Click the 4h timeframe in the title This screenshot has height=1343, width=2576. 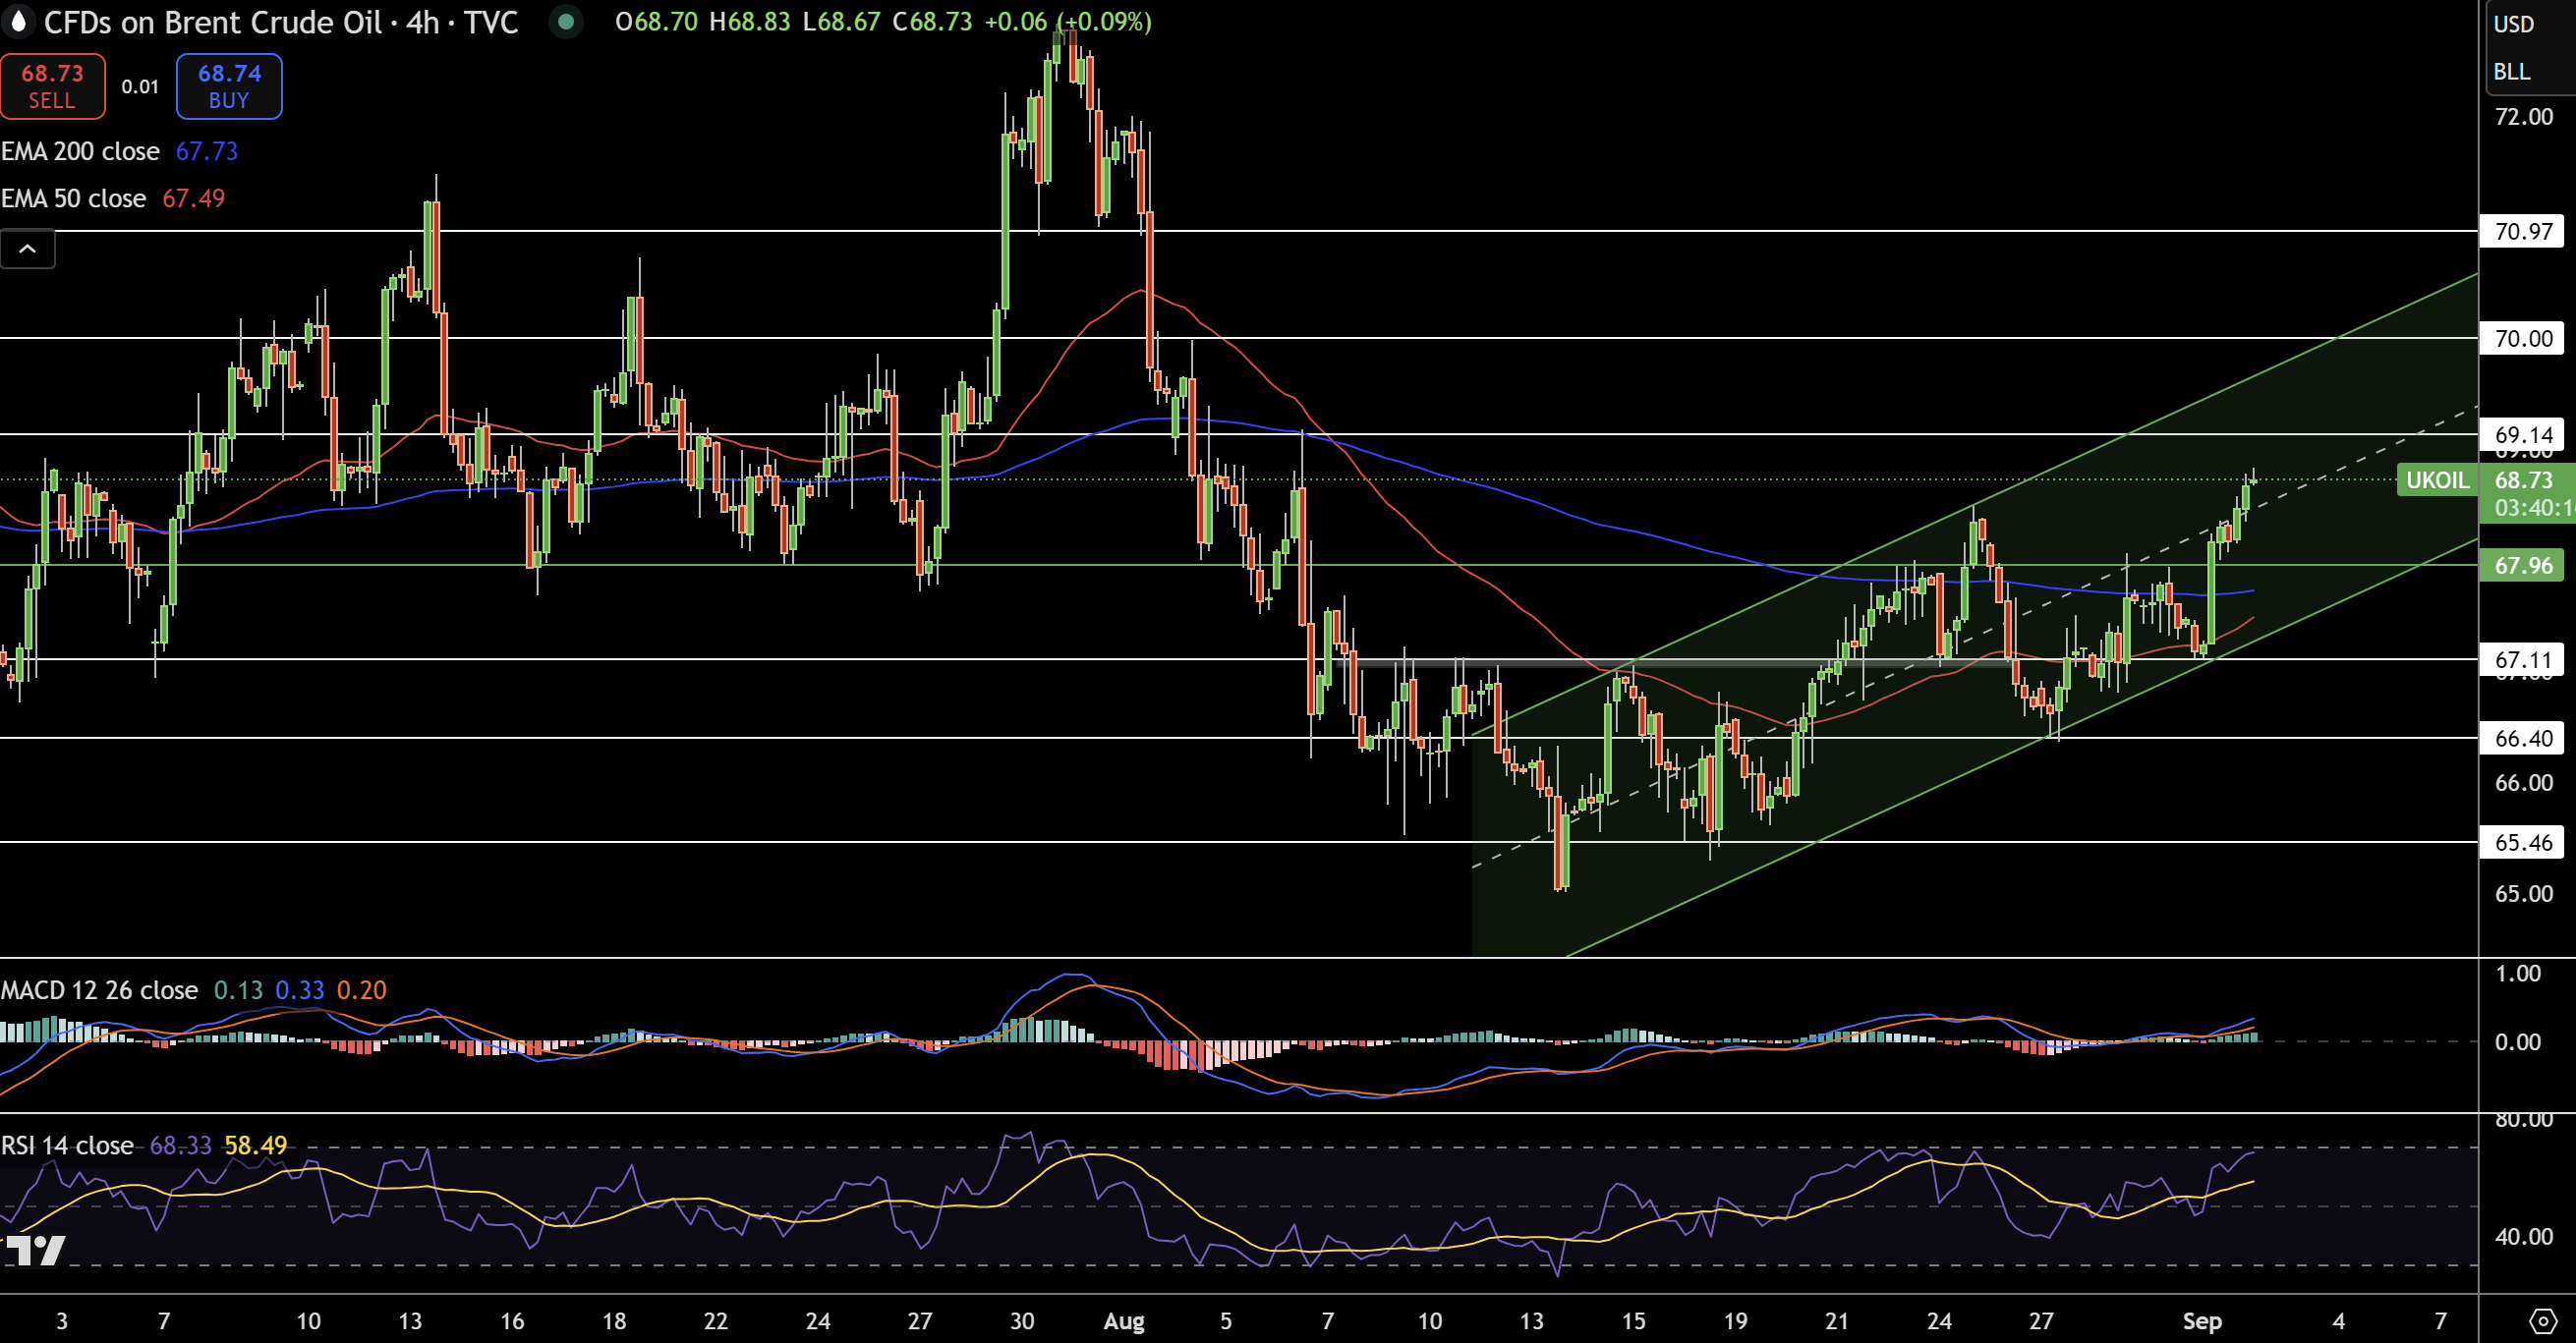(423, 22)
